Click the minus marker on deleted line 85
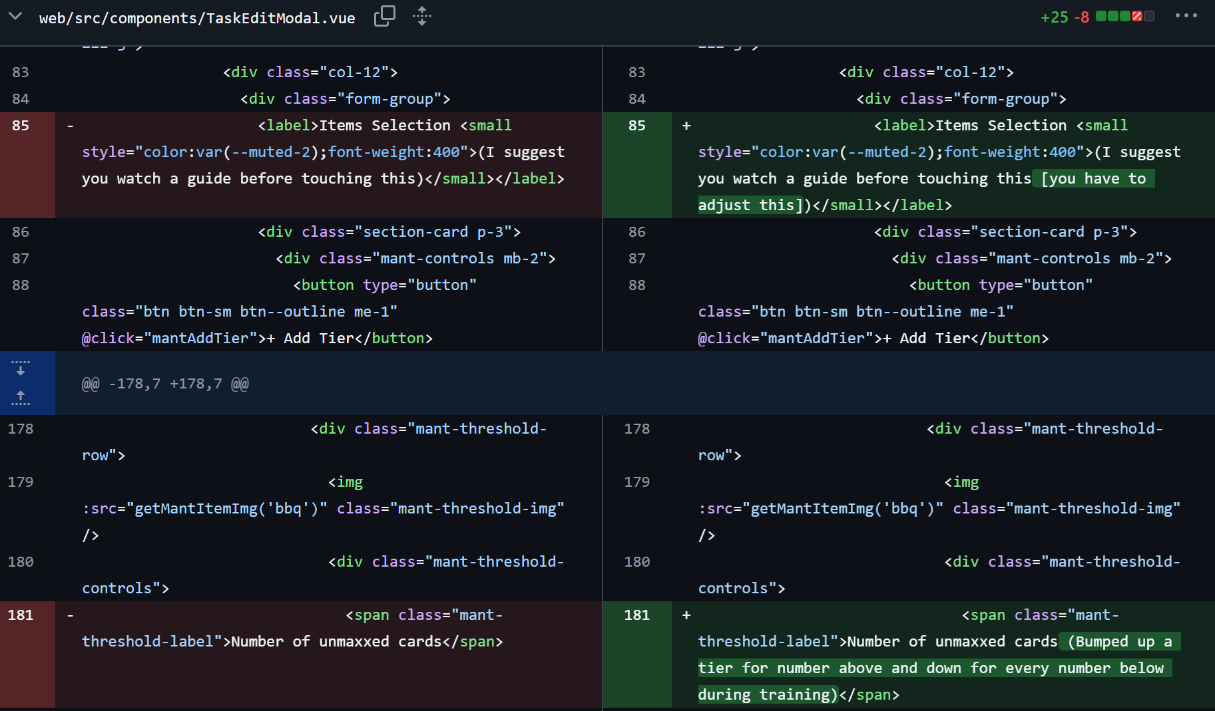Screen dimensions: 1215x711 click(x=70, y=125)
